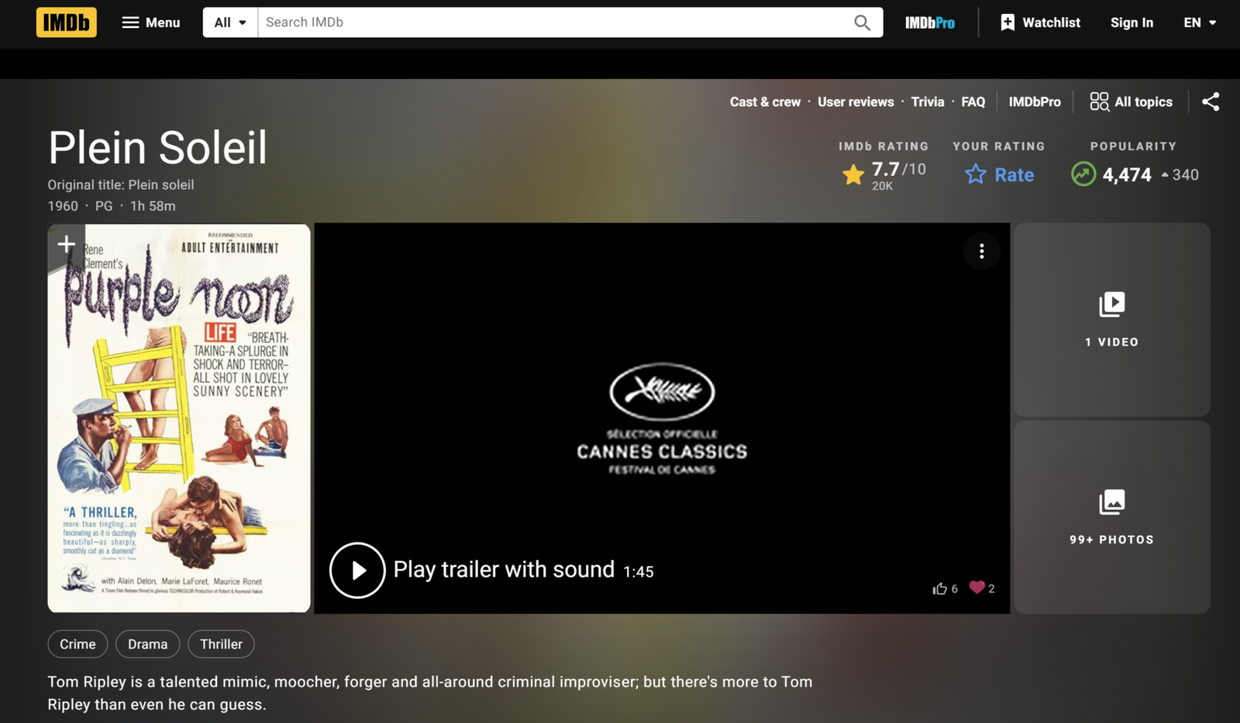Go to Cast & crew
Viewport: 1240px width, 723px height.
click(x=765, y=102)
